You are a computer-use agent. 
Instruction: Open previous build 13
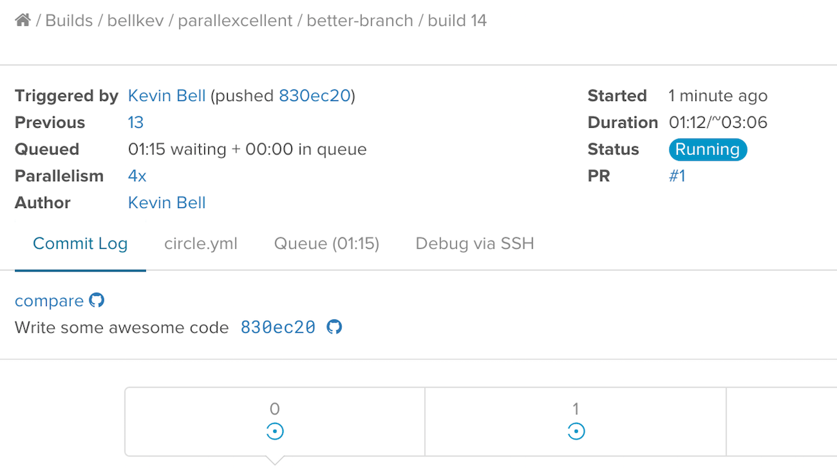(x=136, y=123)
